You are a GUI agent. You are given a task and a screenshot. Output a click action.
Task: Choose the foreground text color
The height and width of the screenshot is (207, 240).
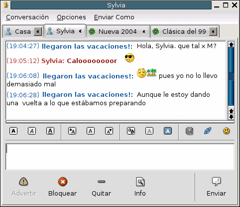(149, 131)
